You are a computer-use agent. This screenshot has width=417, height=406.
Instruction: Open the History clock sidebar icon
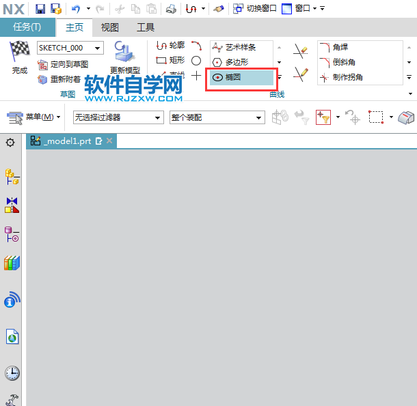(x=12, y=373)
